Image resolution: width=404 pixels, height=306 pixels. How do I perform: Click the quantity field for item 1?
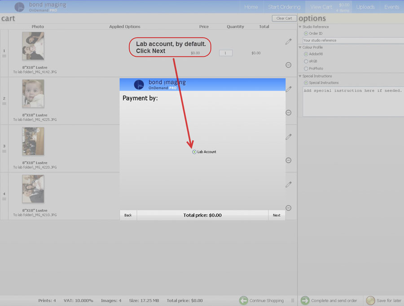tap(225, 53)
